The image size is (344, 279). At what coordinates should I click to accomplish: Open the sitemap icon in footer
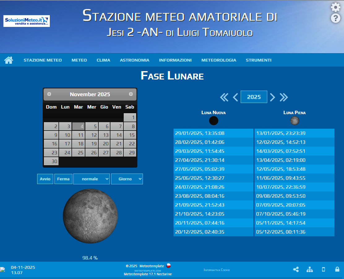pos(310,269)
